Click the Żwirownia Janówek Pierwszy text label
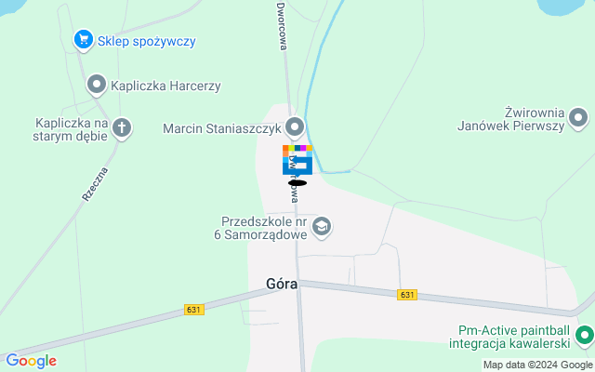Image resolution: width=595 pixels, height=372 pixels. click(511, 119)
